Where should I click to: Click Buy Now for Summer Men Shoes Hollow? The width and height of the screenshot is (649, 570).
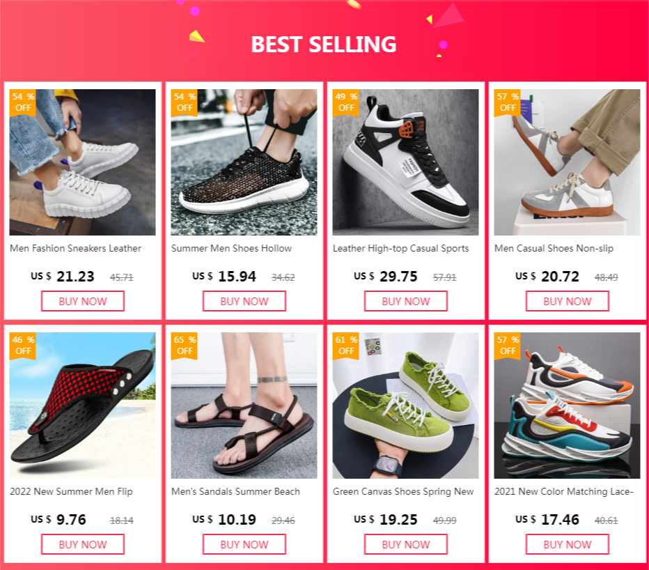[244, 301]
